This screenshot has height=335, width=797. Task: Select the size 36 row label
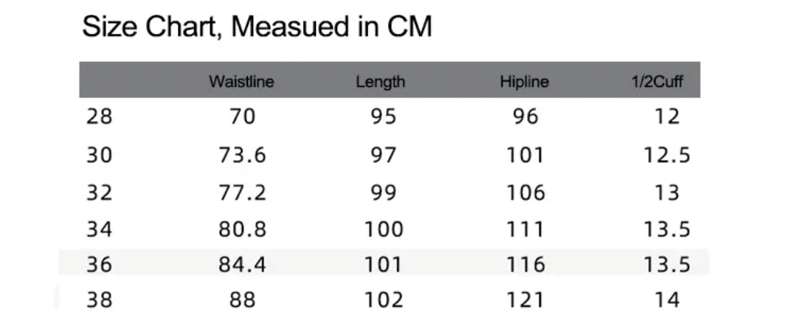tap(100, 264)
